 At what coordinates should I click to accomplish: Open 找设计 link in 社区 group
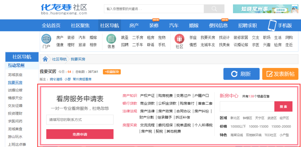[224, 38]
